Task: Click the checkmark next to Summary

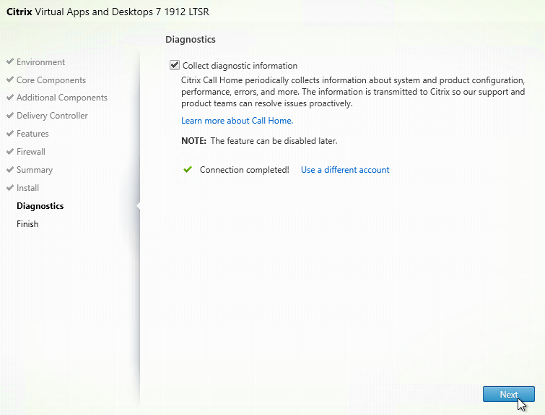Action: pos(10,170)
